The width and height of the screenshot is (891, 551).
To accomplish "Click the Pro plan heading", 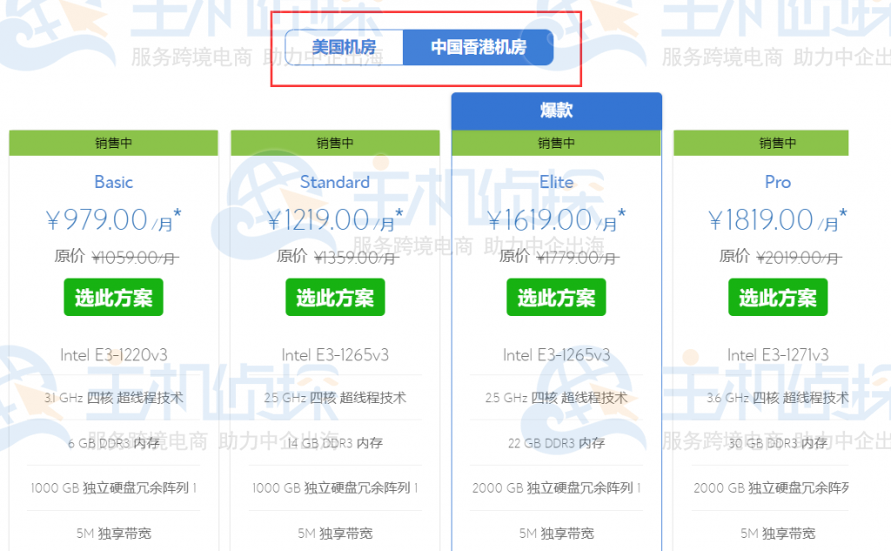I will tap(778, 182).
